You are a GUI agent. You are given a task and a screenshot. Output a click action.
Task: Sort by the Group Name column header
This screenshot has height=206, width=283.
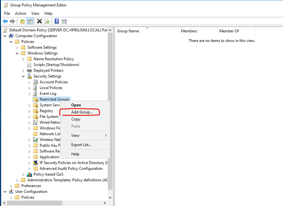point(147,31)
